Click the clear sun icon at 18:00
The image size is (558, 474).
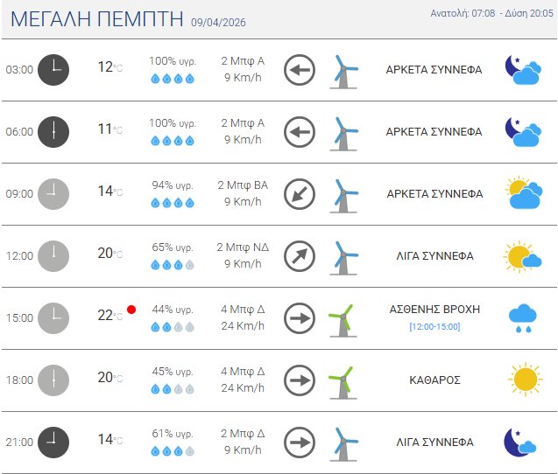[524, 380]
